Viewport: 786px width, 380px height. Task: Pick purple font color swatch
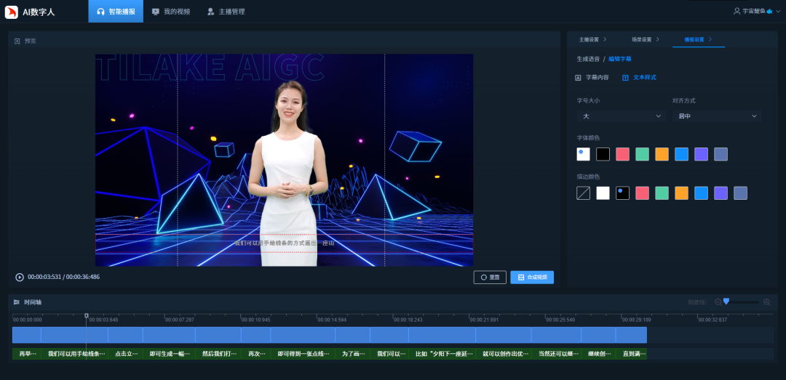pos(702,154)
